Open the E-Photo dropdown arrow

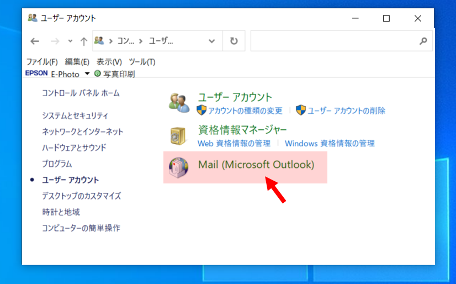[x=87, y=74]
